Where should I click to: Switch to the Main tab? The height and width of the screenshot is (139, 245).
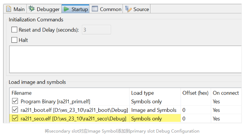(15, 9)
